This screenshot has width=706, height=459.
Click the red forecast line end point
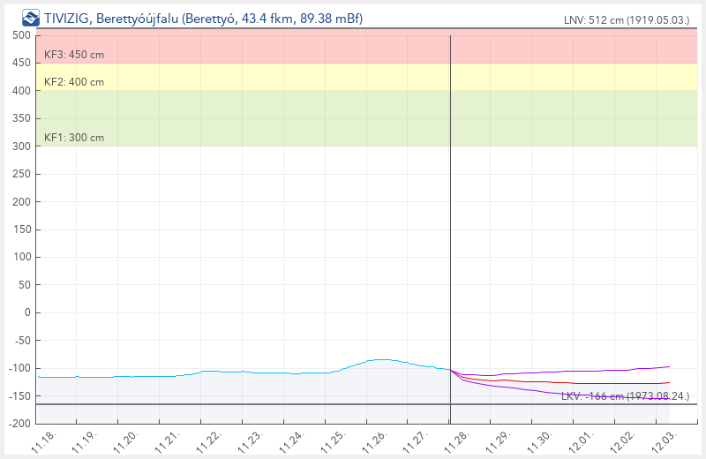coord(669,382)
